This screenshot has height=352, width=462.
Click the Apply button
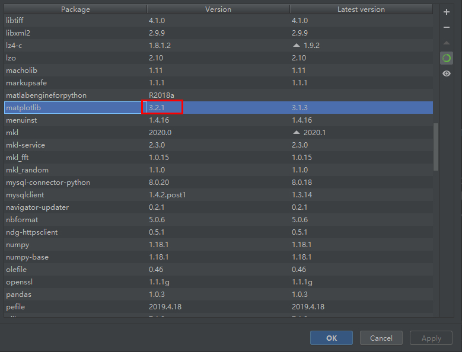[431, 338]
